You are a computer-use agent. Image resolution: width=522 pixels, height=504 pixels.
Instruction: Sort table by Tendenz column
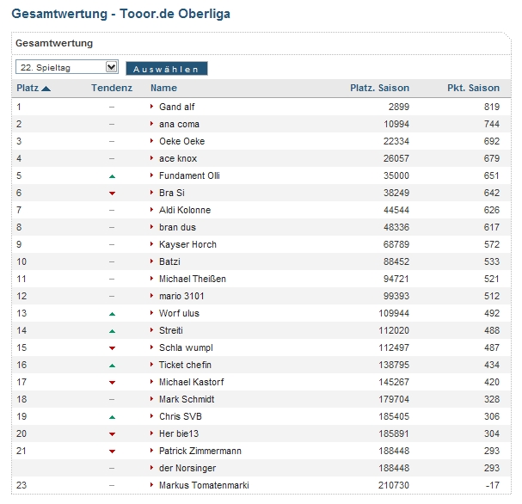[x=112, y=88]
